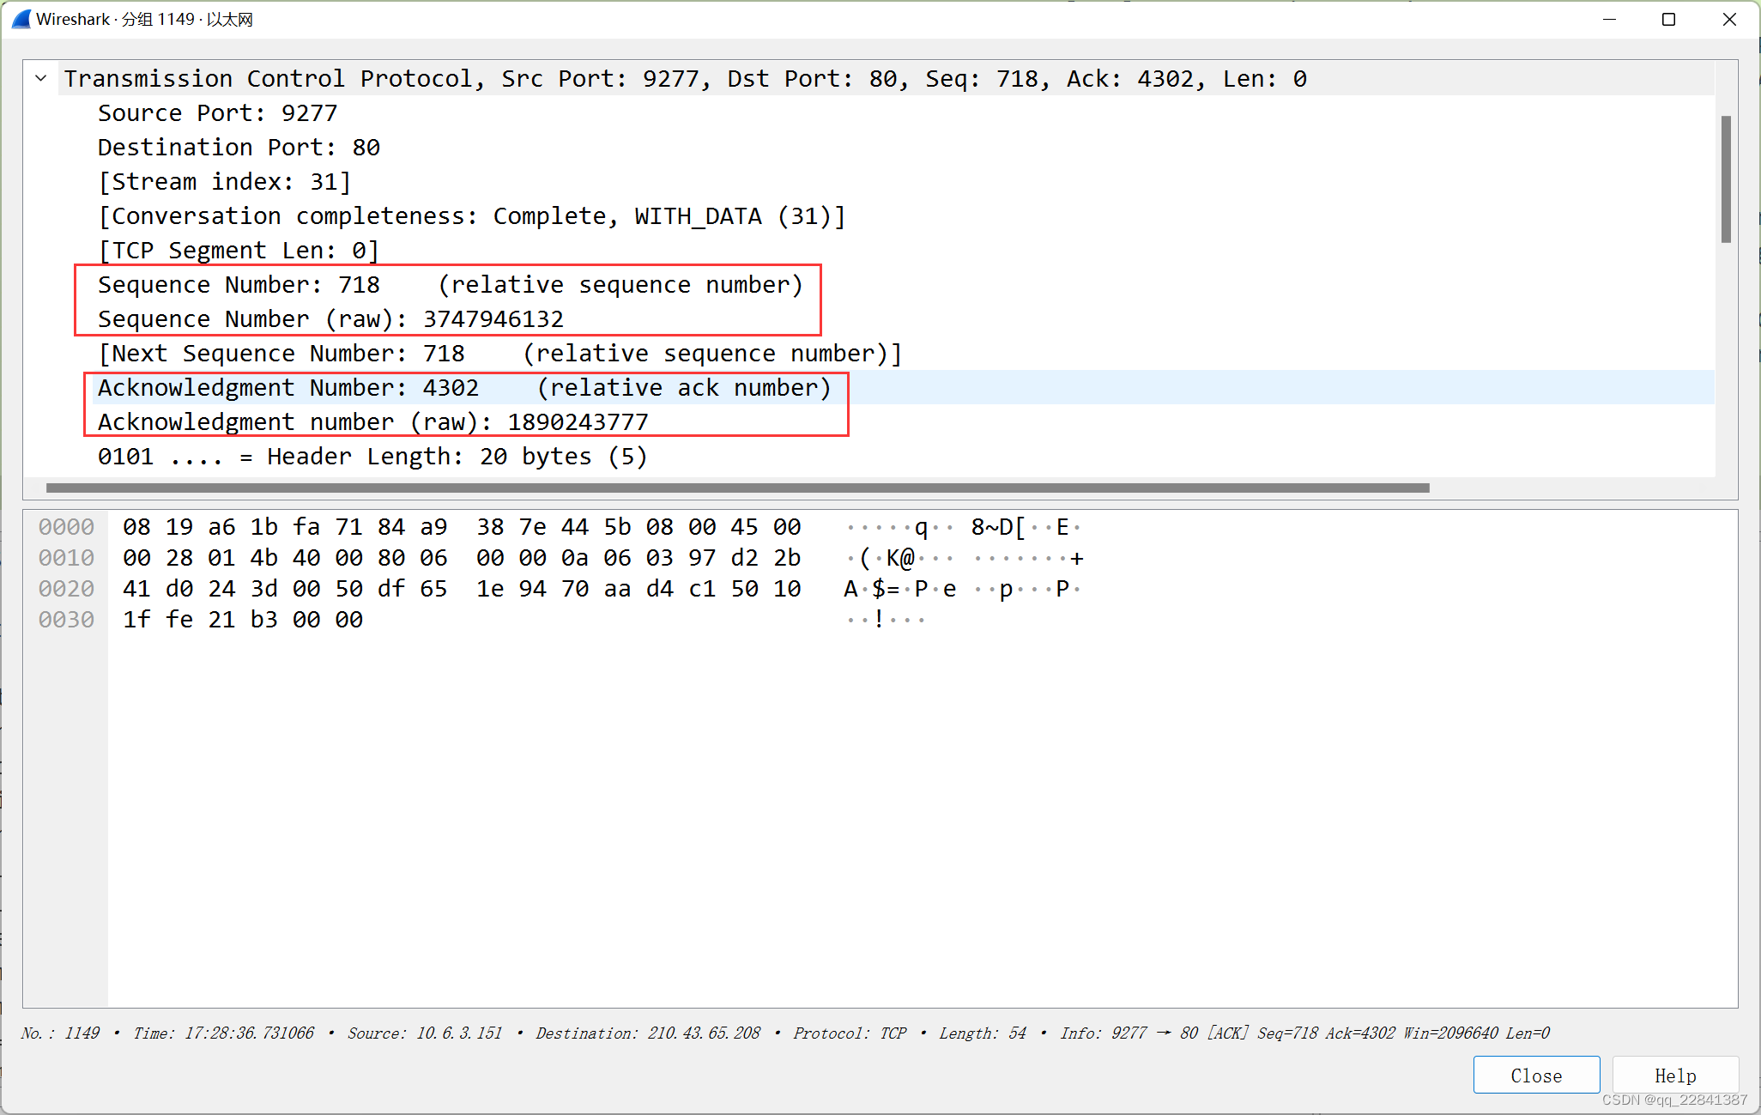The image size is (1761, 1115).
Task: Click hex offset 0030 label
Action: coord(66,619)
